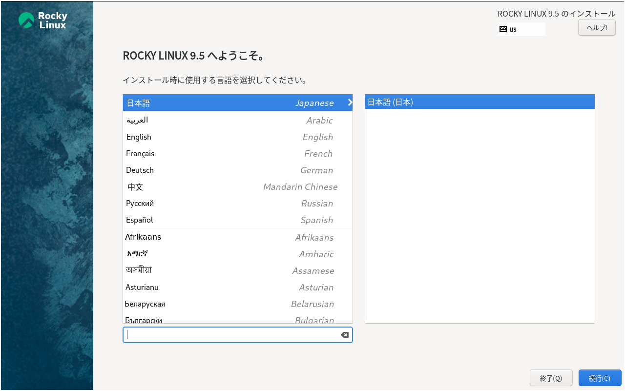The image size is (625, 391).
Task: Click the Rocky Linux logo
Action: click(42, 20)
